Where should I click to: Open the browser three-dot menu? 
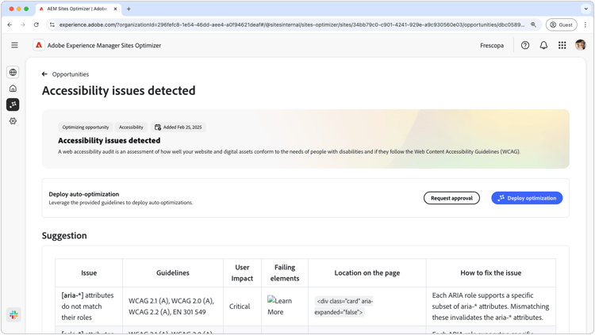tap(585, 25)
